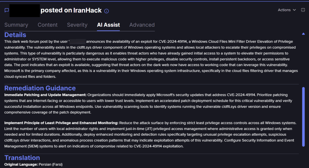Click the AI Assist tab
309x168 pixels.
108,25
